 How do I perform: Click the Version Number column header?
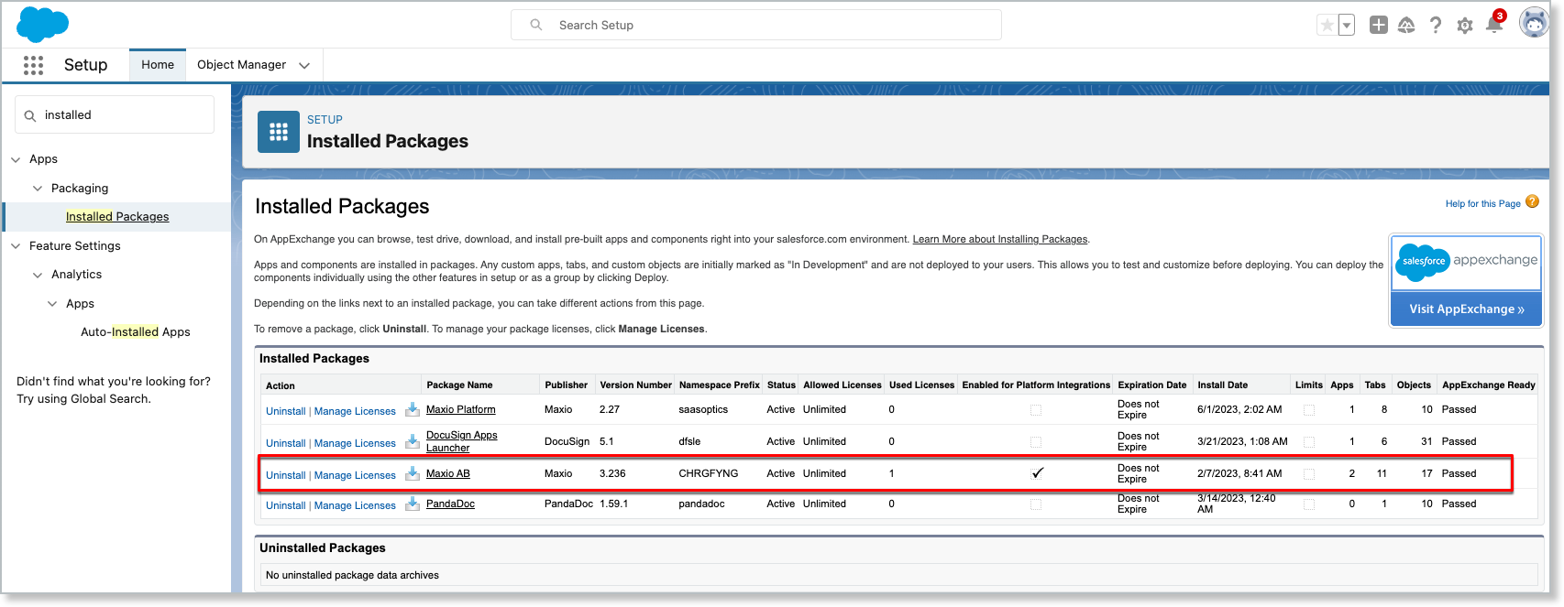click(635, 385)
